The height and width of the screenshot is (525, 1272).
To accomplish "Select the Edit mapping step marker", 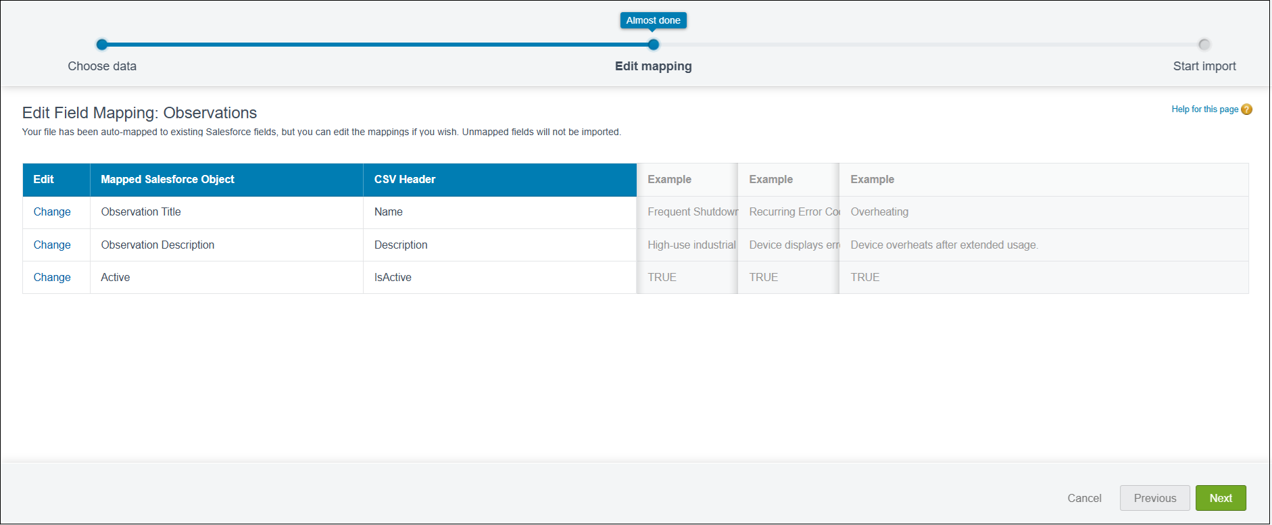I will tap(654, 45).
